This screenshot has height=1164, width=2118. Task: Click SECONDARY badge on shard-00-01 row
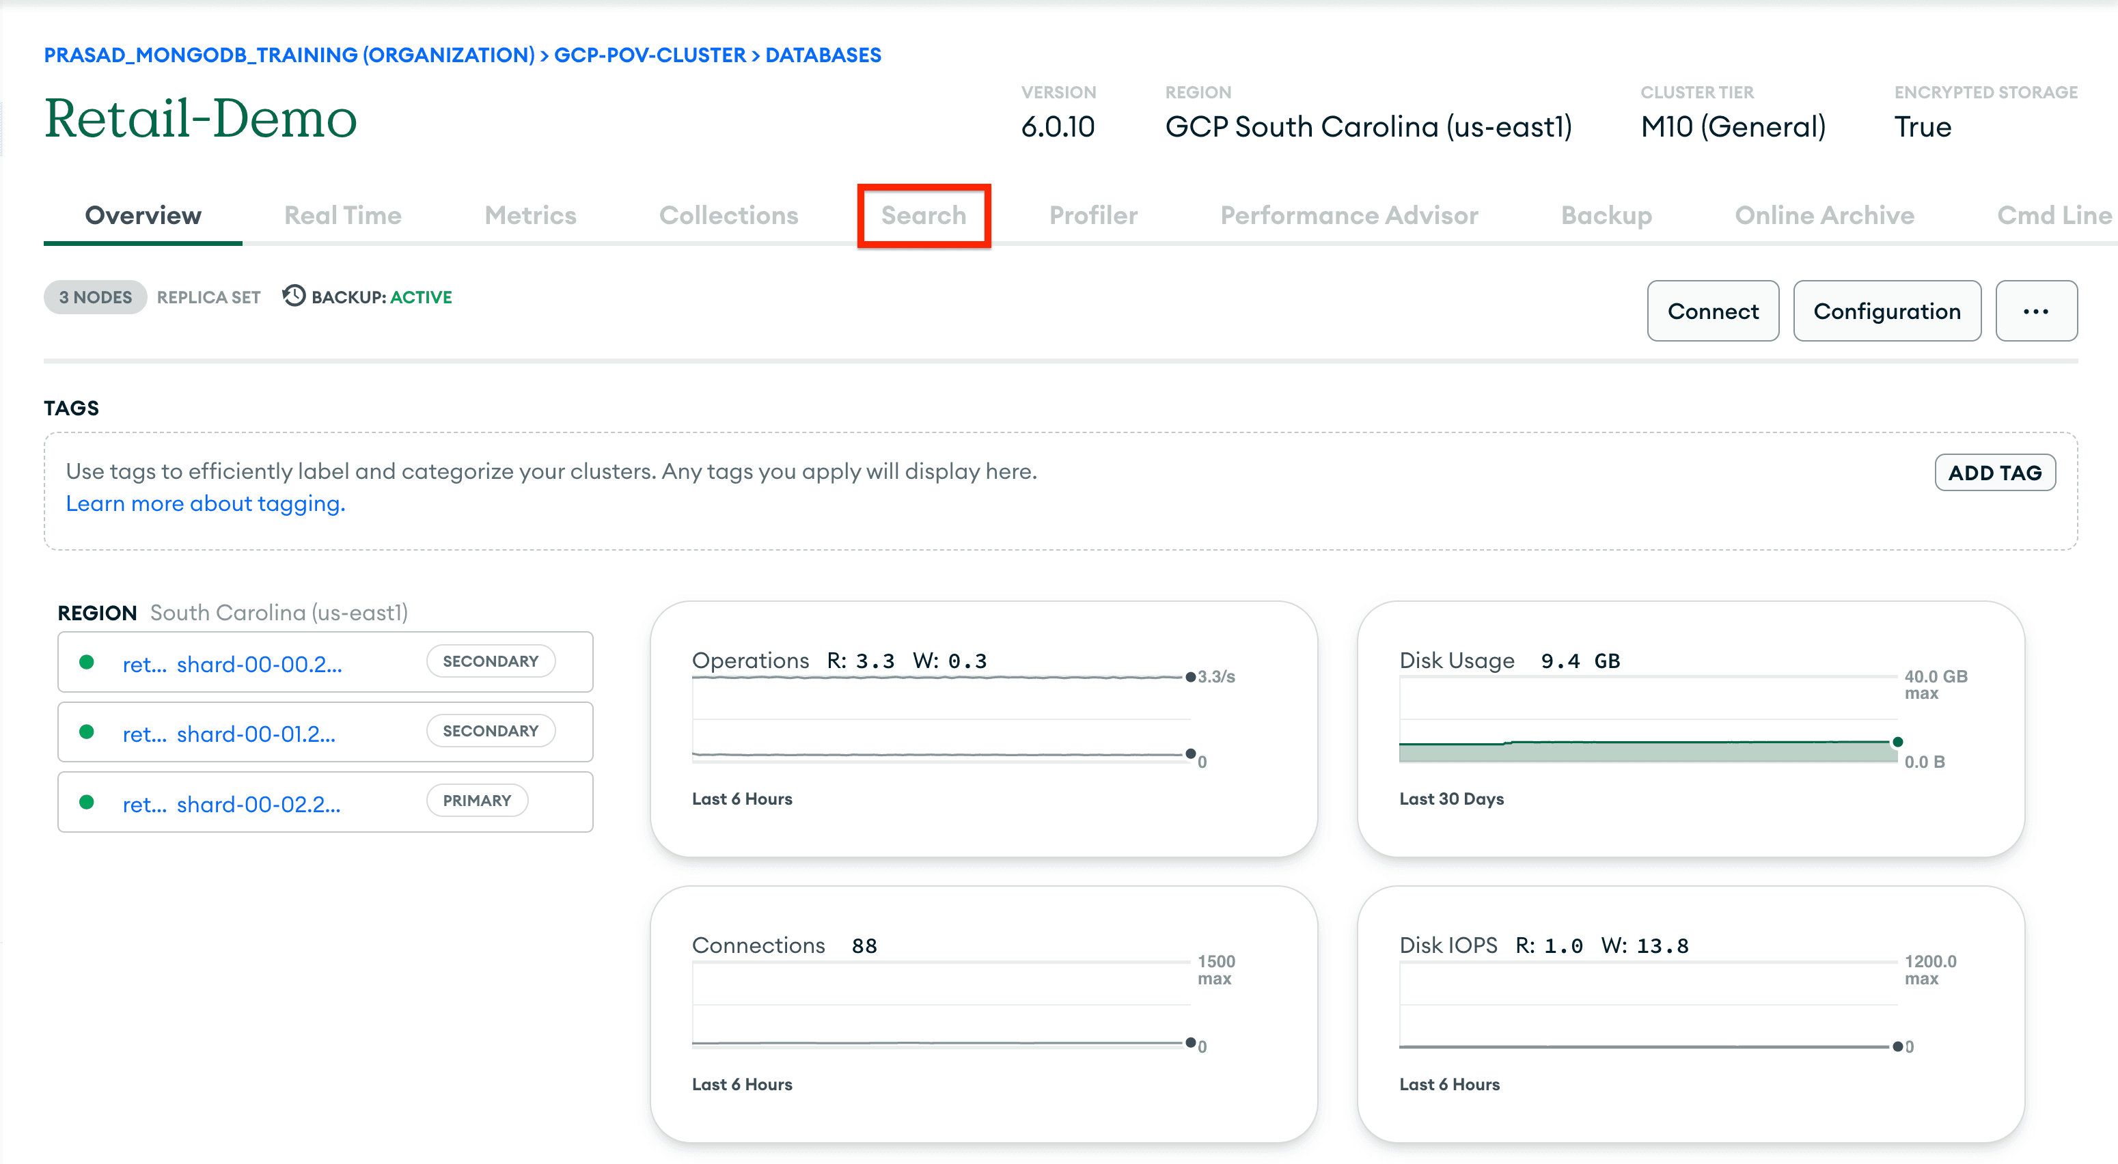pyautogui.click(x=491, y=731)
